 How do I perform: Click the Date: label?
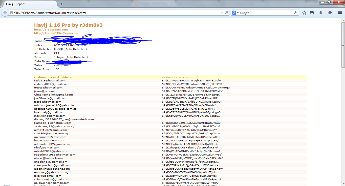click(x=38, y=45)
